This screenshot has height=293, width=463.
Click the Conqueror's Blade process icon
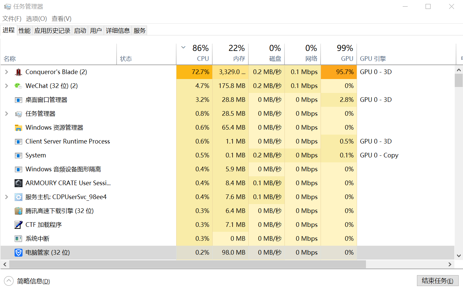pos(19,72)
